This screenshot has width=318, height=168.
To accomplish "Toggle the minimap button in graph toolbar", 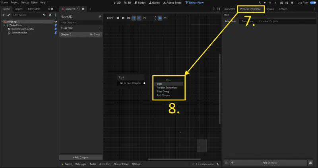I will coord(160,18).
